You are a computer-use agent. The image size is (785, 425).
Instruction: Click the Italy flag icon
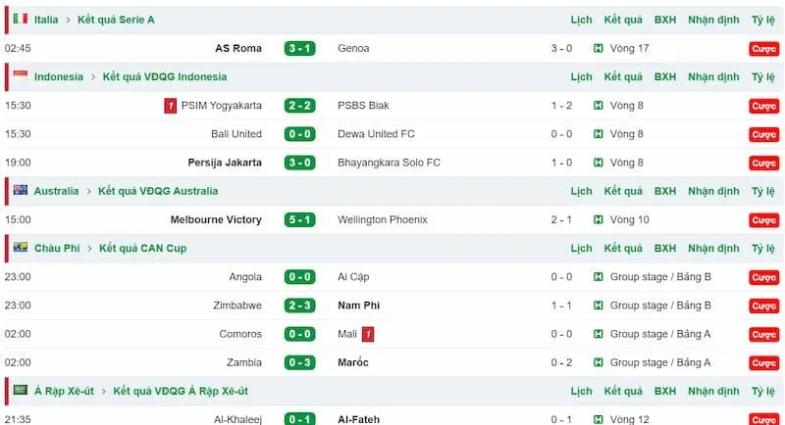20,19
